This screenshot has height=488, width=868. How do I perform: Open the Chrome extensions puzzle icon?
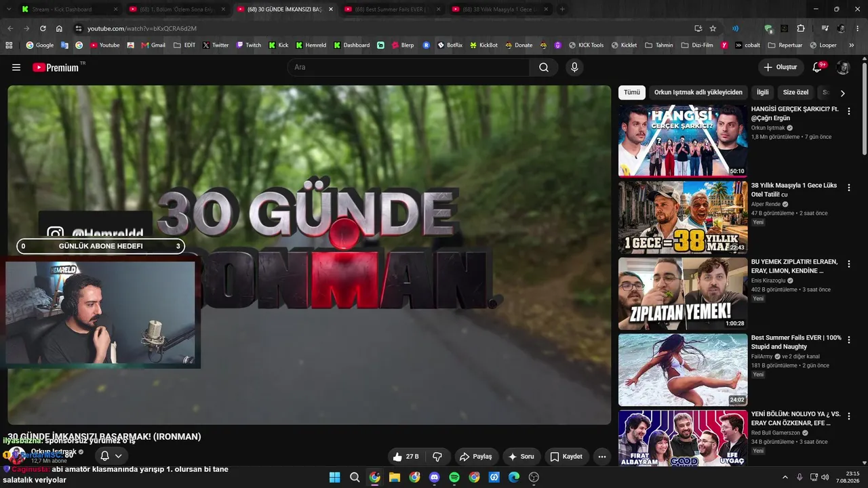801,28
